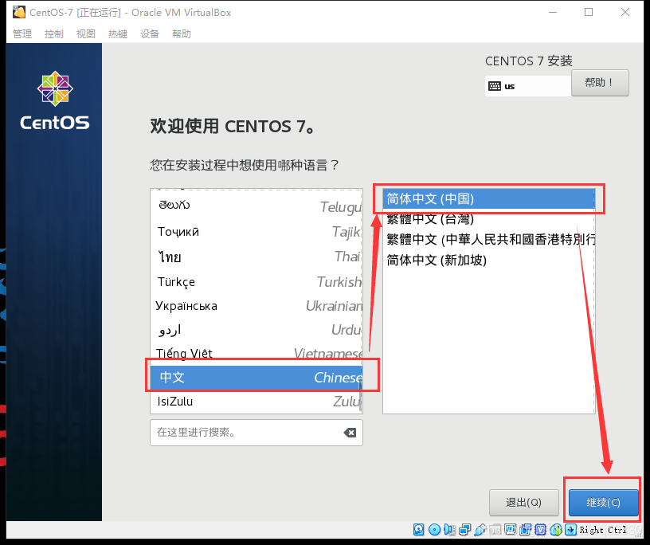Choose 繁體中文 (台灣) locale
The image size is (650, 545).
(488, 218)
